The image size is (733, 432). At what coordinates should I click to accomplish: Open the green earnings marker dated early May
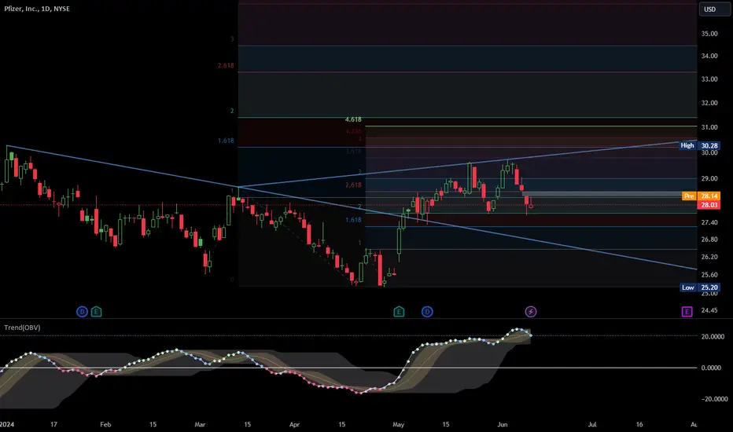click(x=399, y=312)
